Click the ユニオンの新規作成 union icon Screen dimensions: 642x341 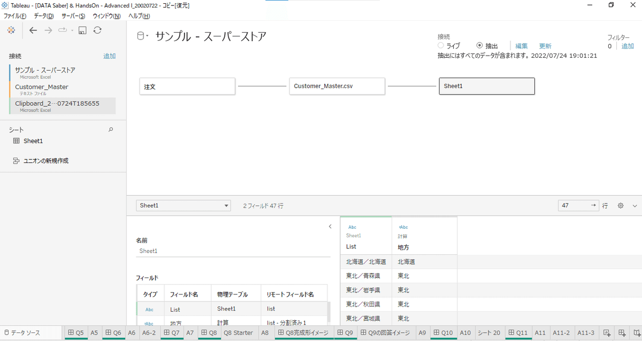[16, 160]
